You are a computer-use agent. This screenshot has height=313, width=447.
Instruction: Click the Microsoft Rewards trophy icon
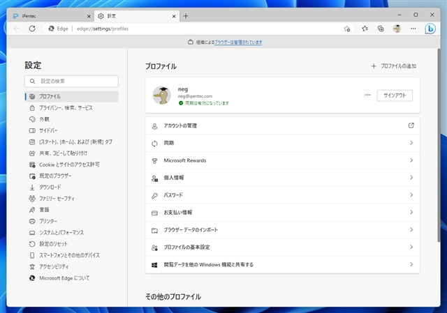point(154,161)
